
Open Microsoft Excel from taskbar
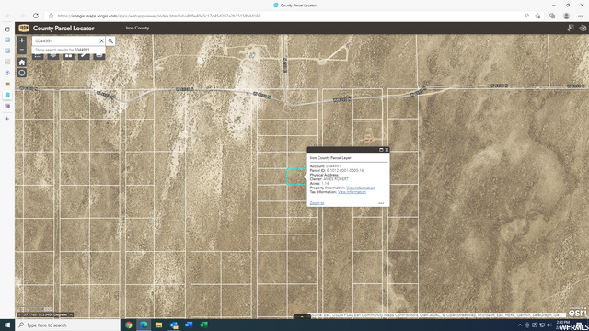click(203, 325)
